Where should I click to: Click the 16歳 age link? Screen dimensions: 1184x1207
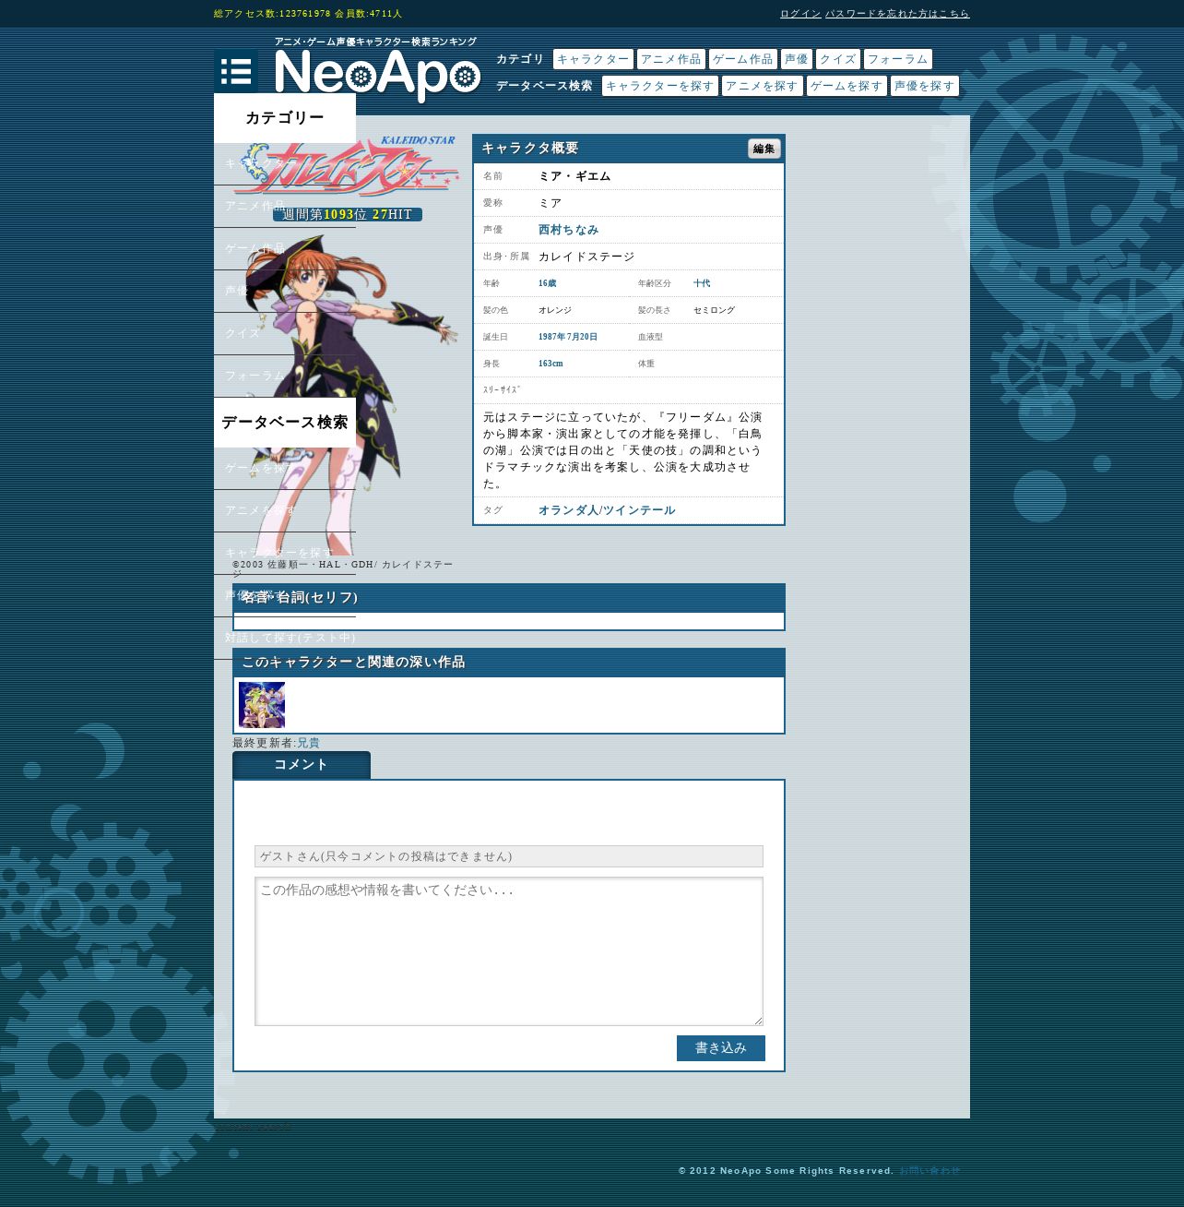548,283
